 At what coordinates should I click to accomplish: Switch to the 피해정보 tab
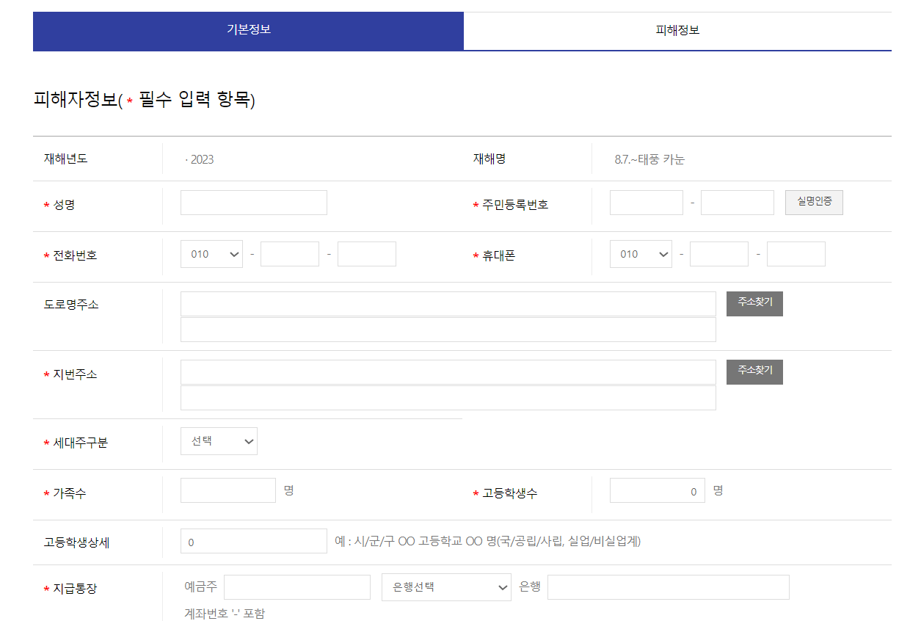coord(677,32)
